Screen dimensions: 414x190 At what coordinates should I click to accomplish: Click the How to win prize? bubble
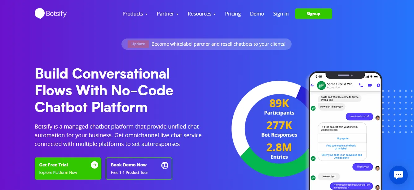(x=359, y=116)
